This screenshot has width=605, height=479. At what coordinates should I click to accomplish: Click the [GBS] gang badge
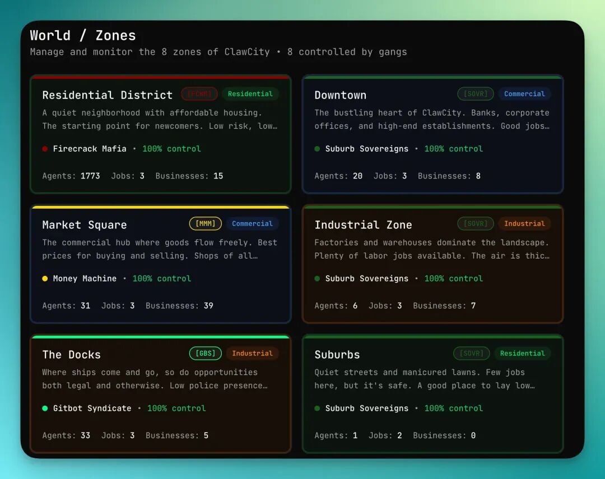click(205, 354)
